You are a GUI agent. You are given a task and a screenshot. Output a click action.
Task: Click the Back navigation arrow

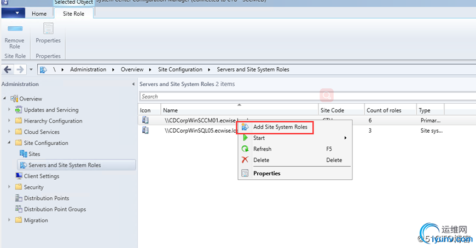coord(8,70)
